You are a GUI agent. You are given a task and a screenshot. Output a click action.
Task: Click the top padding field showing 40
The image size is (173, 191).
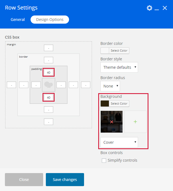49,73
